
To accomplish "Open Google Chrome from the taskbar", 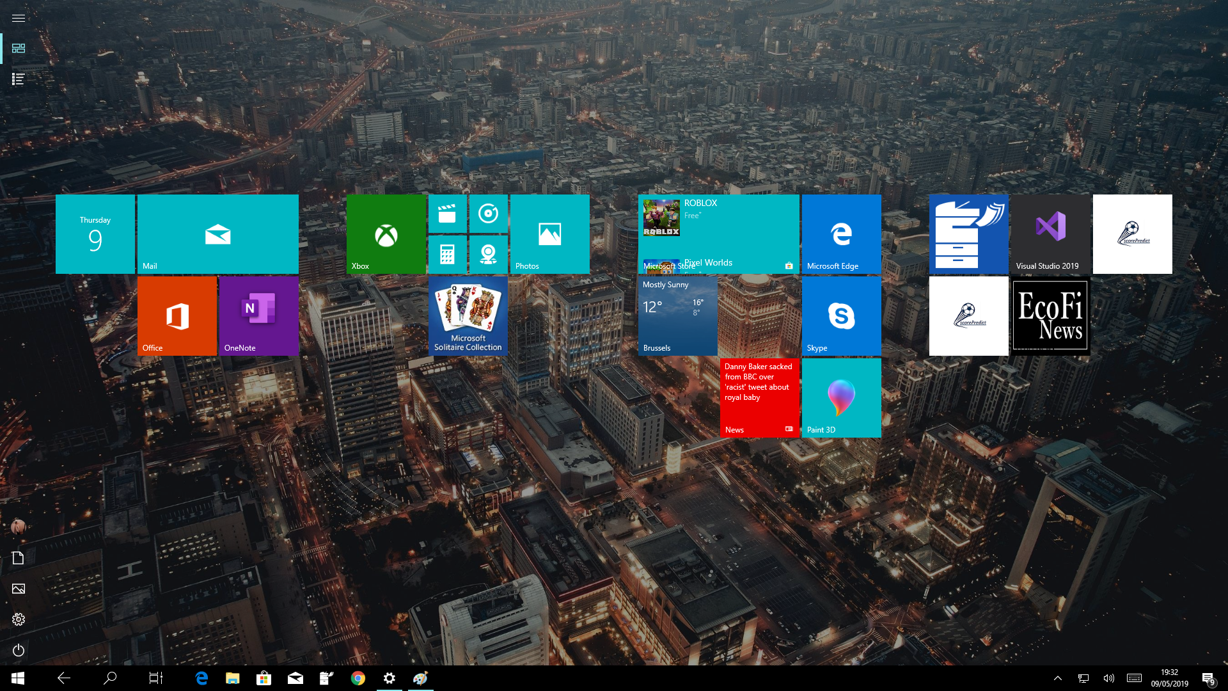I will (x=358, y=678).
